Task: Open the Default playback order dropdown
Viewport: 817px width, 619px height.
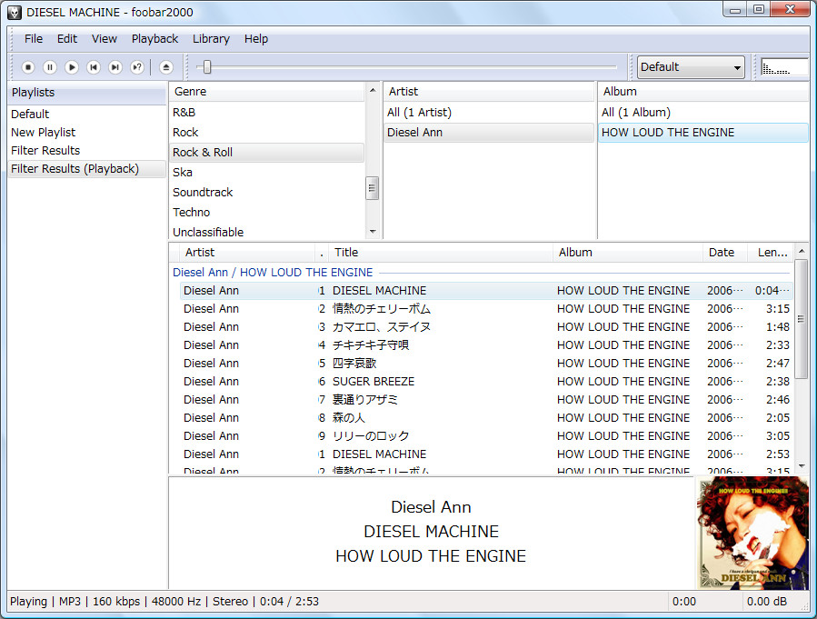Action: (690, 66)
